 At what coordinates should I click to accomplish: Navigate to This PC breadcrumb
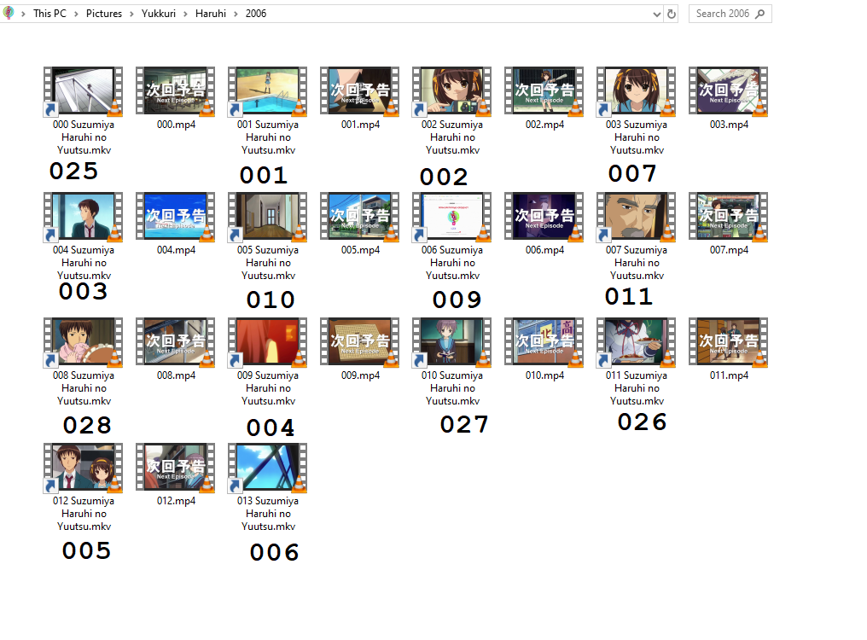(x=49, y=14)
